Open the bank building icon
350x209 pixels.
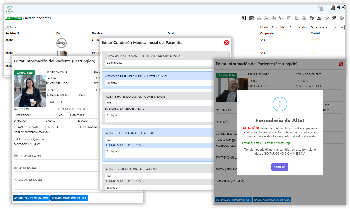pyautogui.click(x=297, y=18)
